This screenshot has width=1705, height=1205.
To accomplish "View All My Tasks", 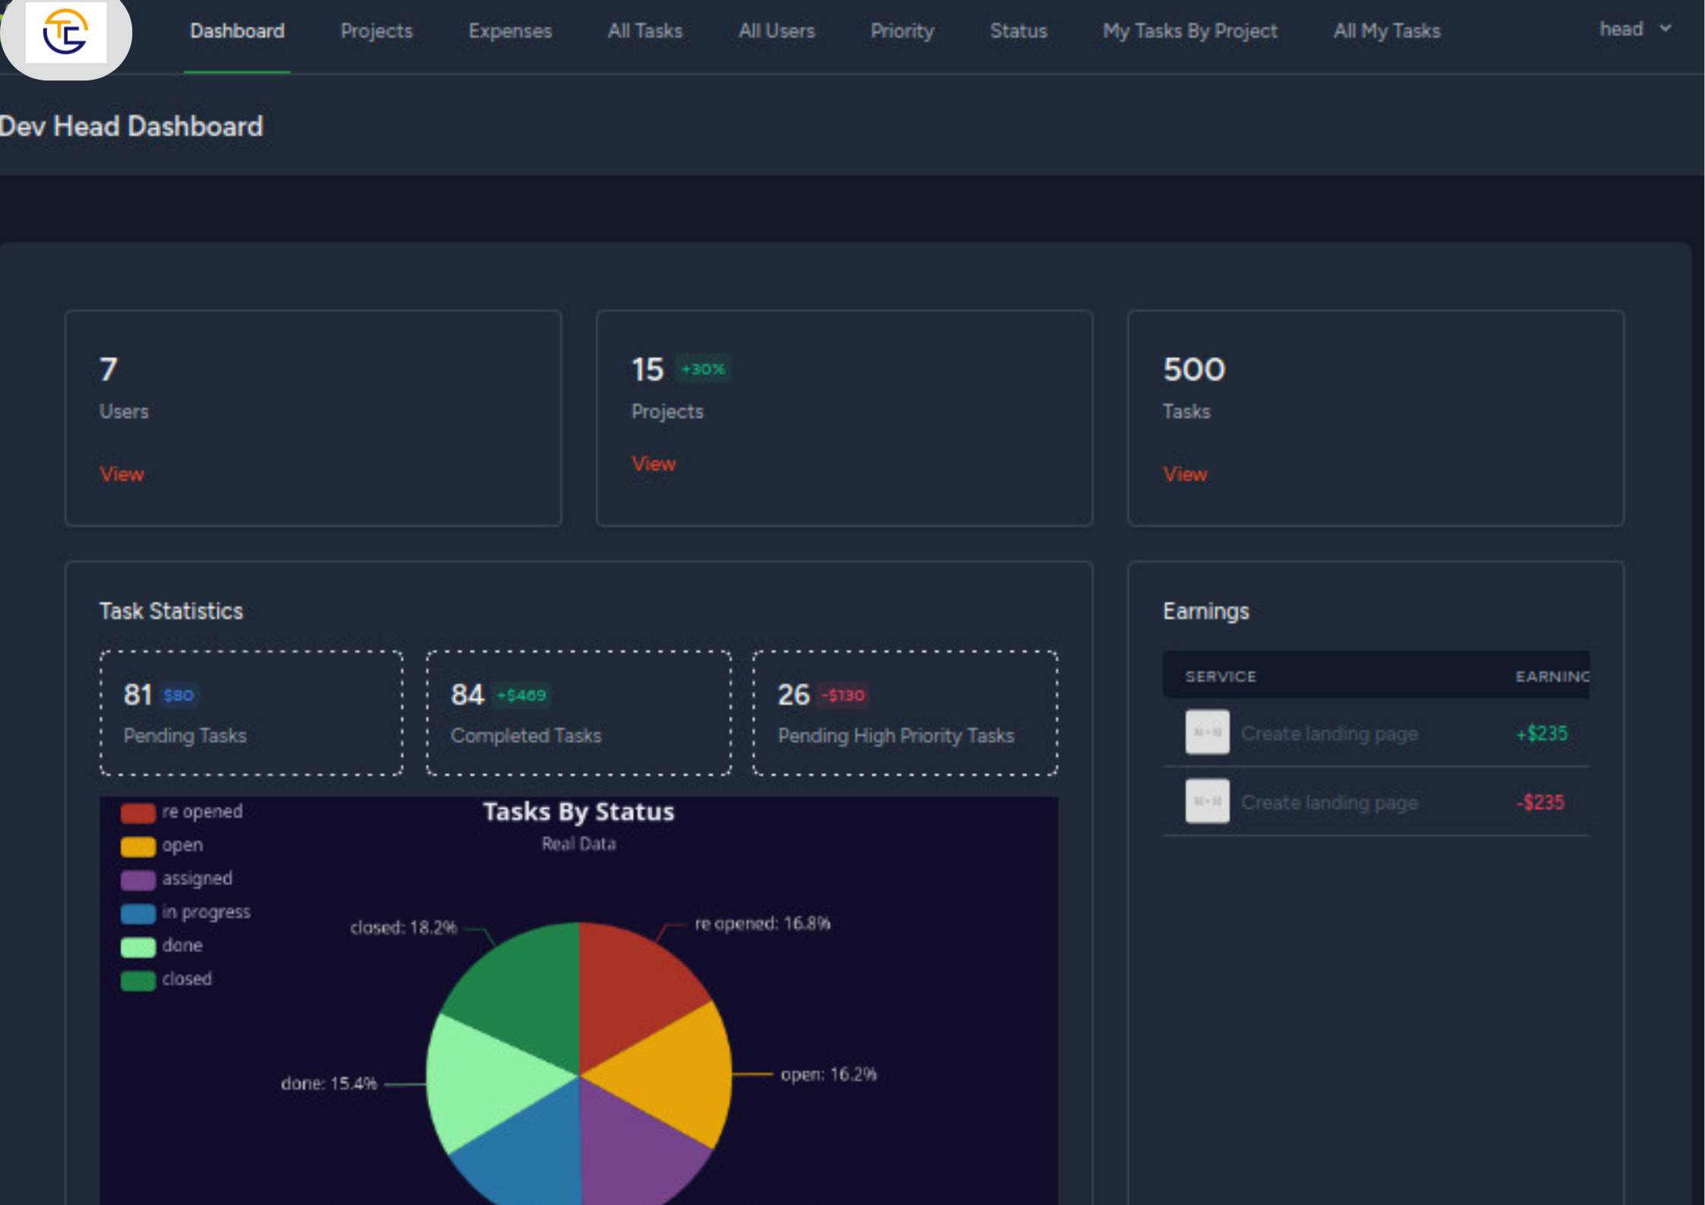I will point(1387,31).
